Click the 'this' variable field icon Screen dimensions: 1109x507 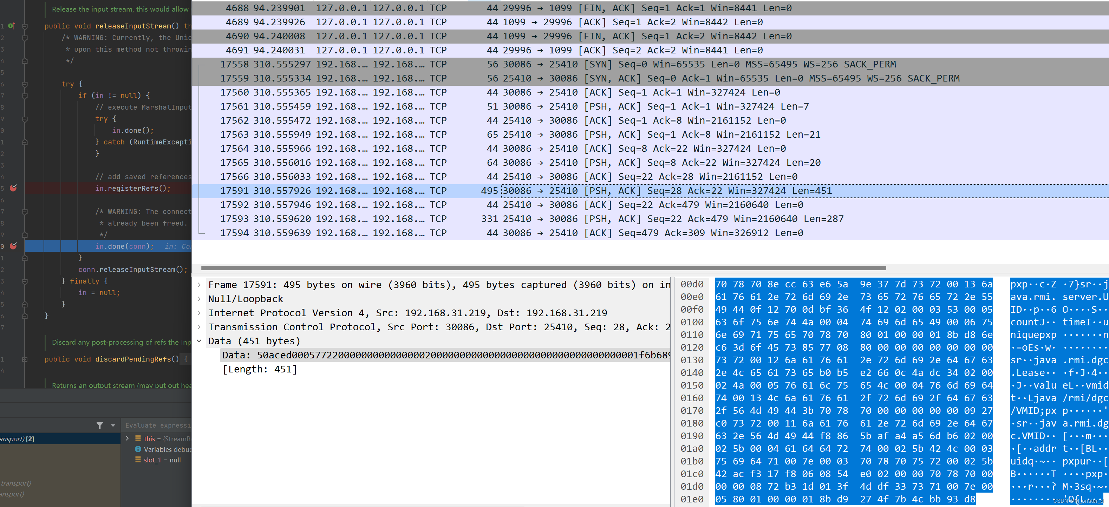[x=138, y=438]
